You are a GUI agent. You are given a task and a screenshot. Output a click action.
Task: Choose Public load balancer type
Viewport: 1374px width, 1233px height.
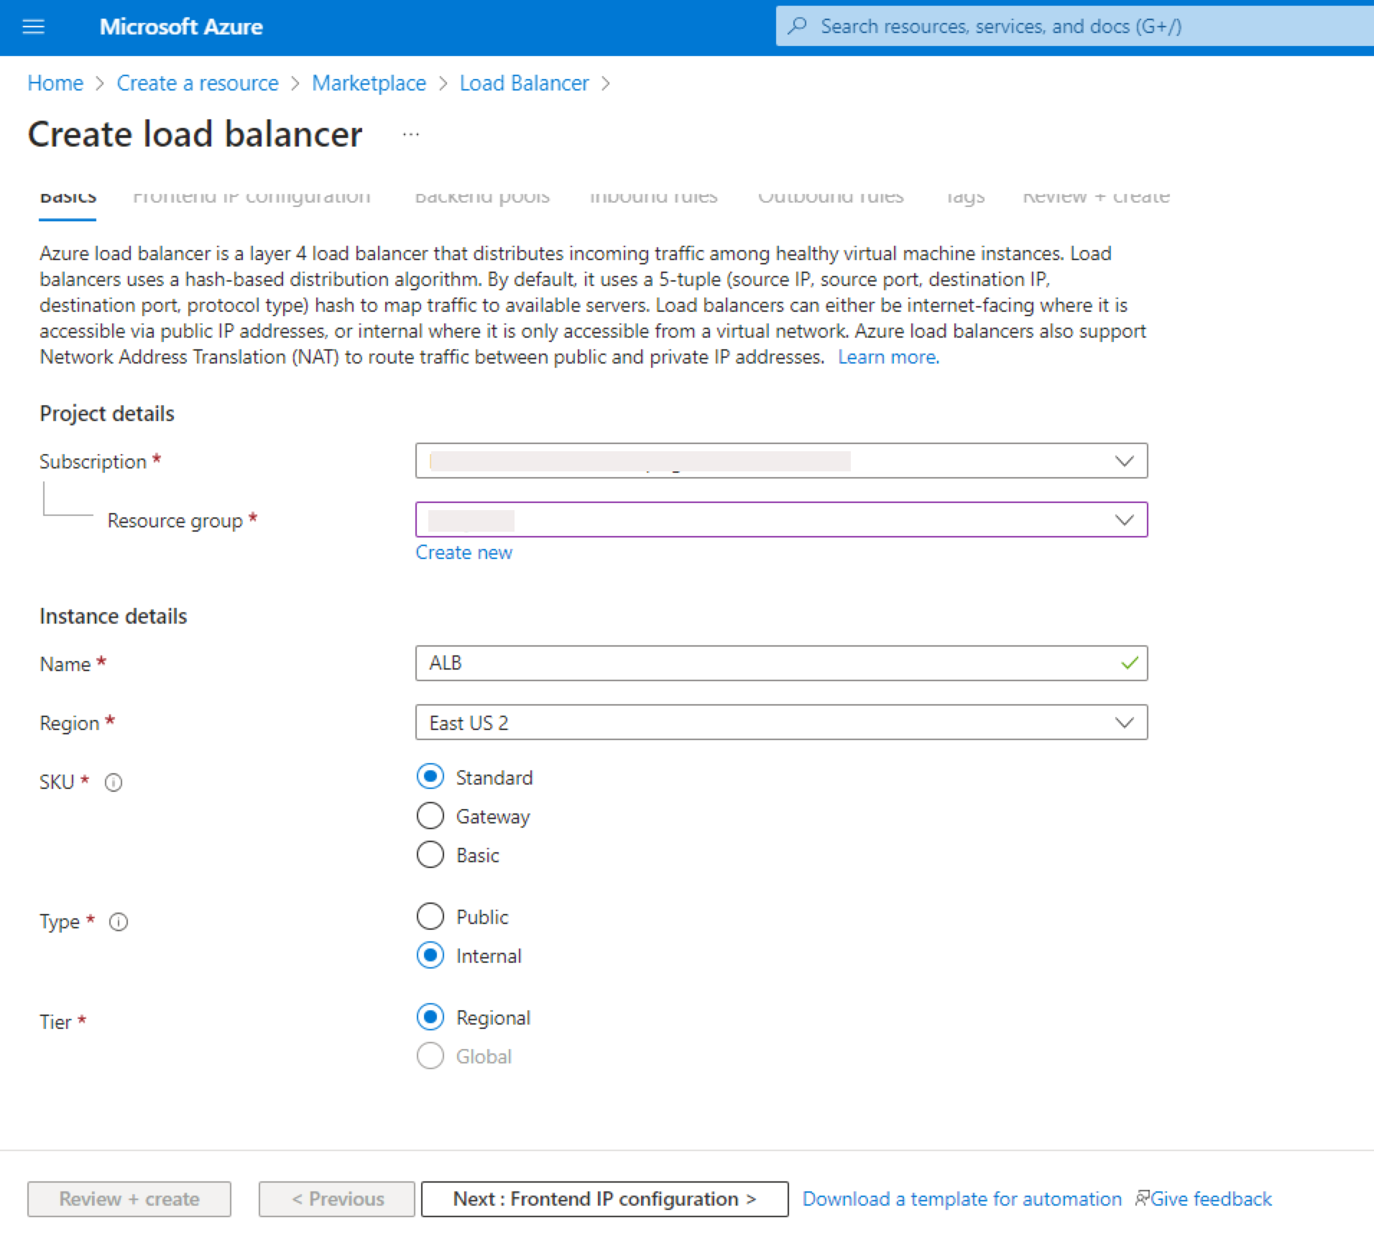(x=430, y=916)
